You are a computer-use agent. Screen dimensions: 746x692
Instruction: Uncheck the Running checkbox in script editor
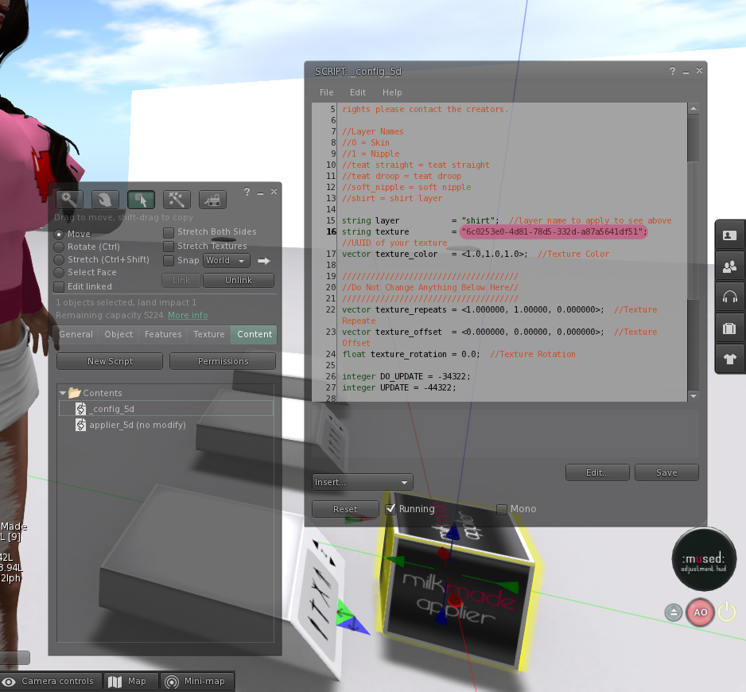click(x=390, y=509)
